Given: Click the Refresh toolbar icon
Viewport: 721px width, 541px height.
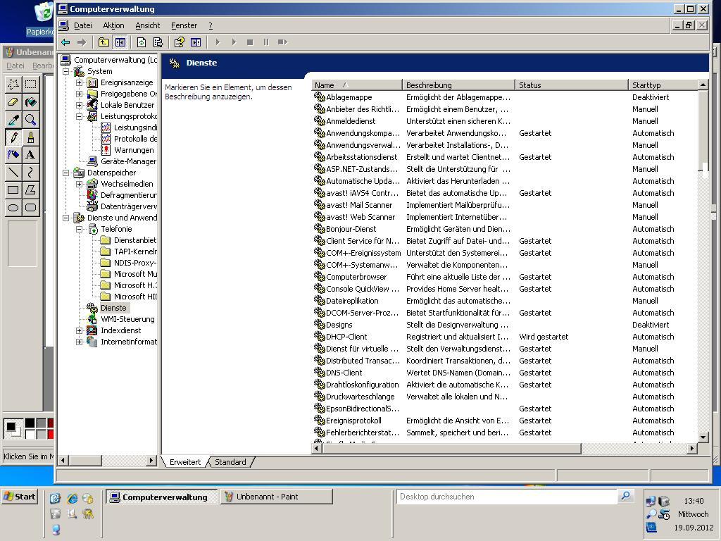Looking at the screenshot, I should click(x=142, y=42).
